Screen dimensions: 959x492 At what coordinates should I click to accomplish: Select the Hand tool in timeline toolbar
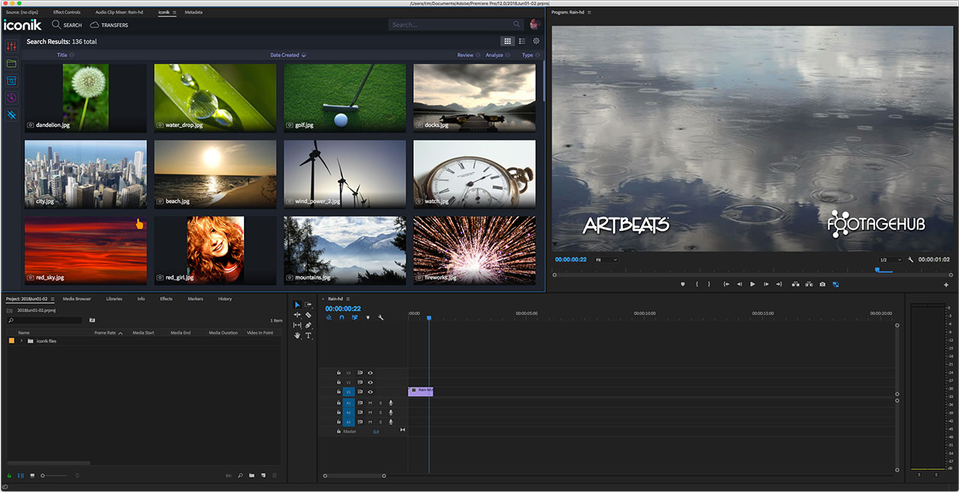tap(297, 335)
